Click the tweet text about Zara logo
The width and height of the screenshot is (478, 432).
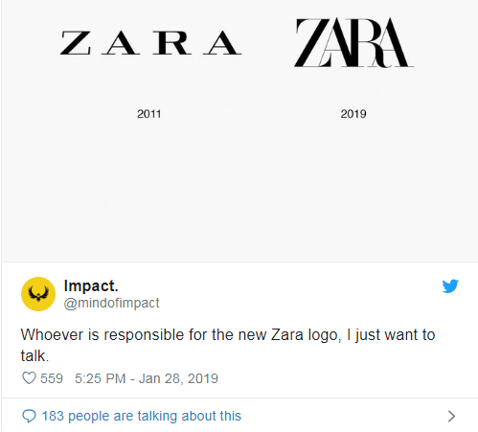(x=228, y=345)
